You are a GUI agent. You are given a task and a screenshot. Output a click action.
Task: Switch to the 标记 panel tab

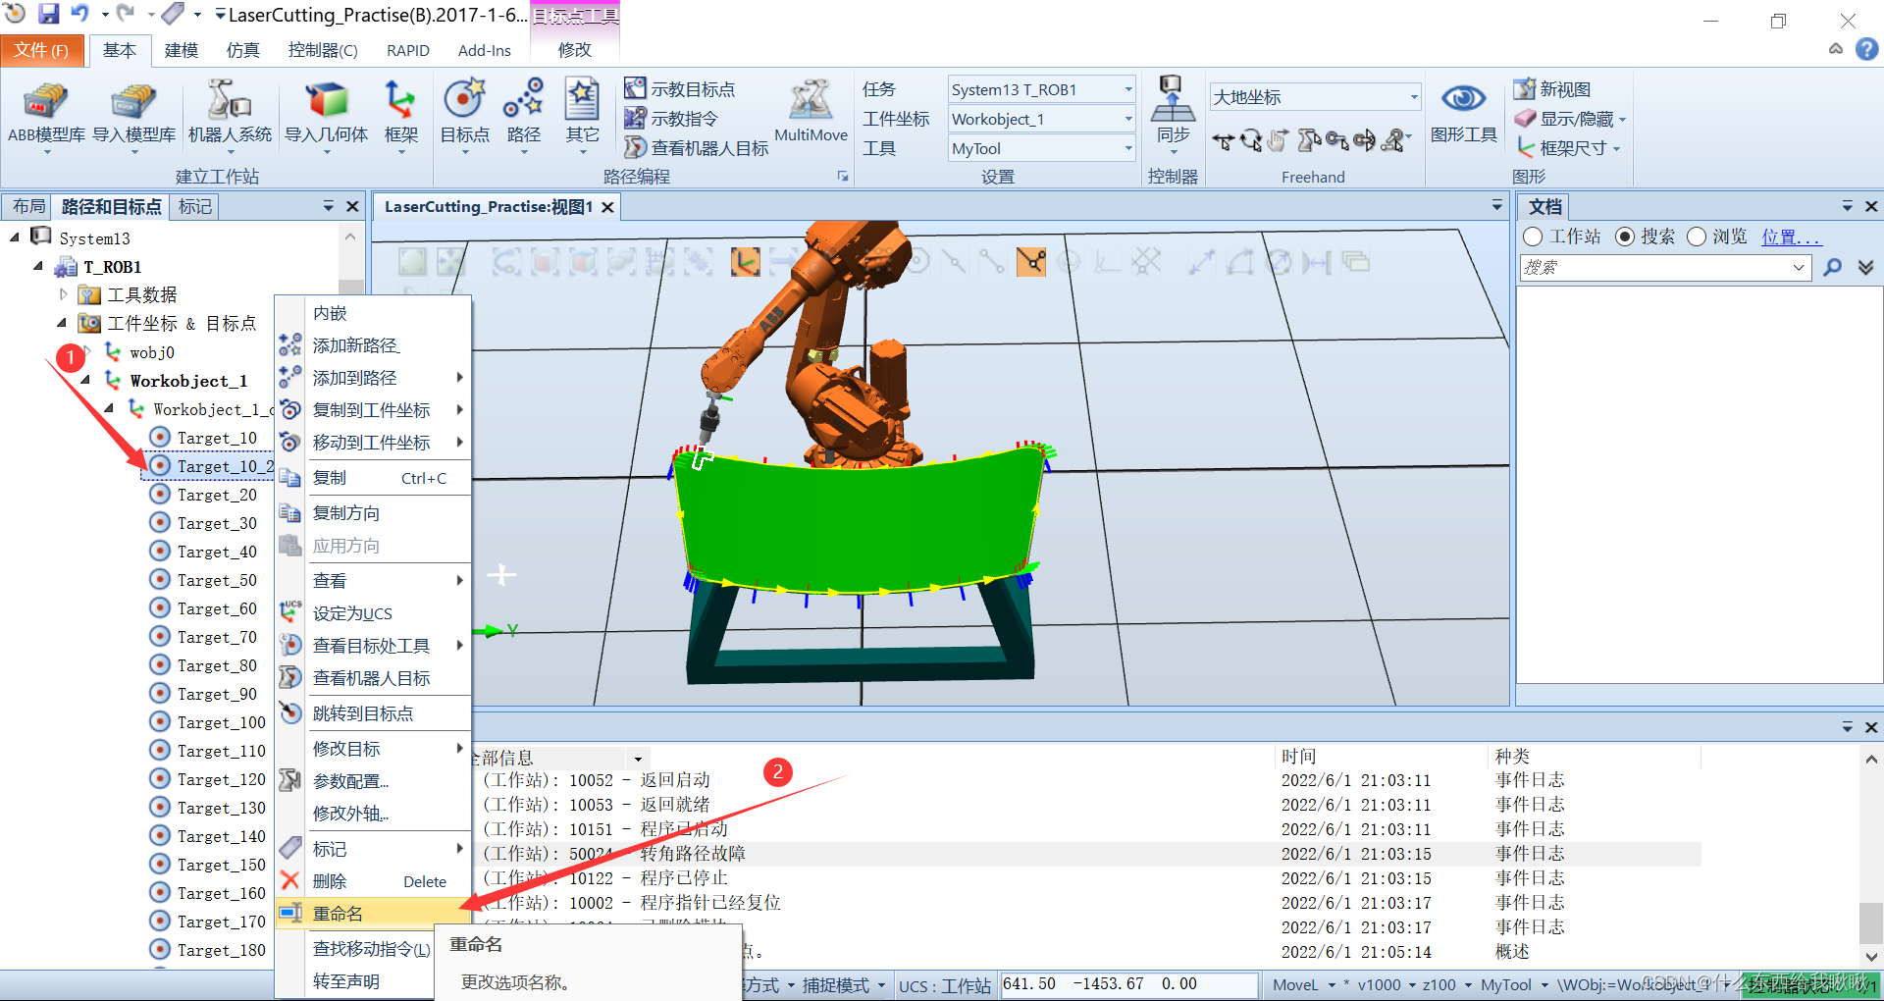point(194,206)
